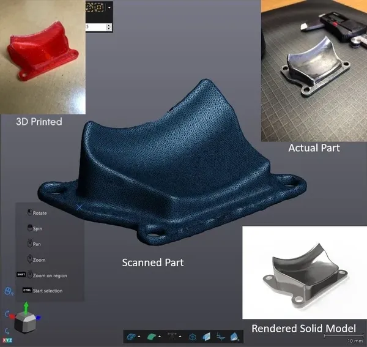Click the blue mesh display icon in bottom toolbar

click(131, 337)
